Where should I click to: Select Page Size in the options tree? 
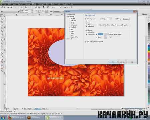(73, 20)
